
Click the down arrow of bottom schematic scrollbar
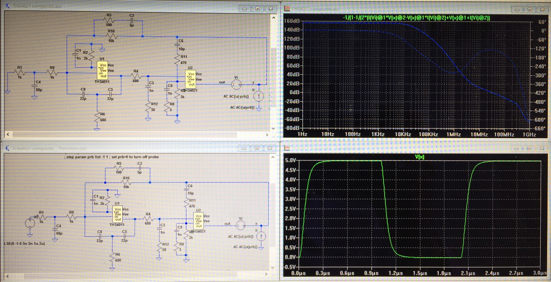(273, 267)
